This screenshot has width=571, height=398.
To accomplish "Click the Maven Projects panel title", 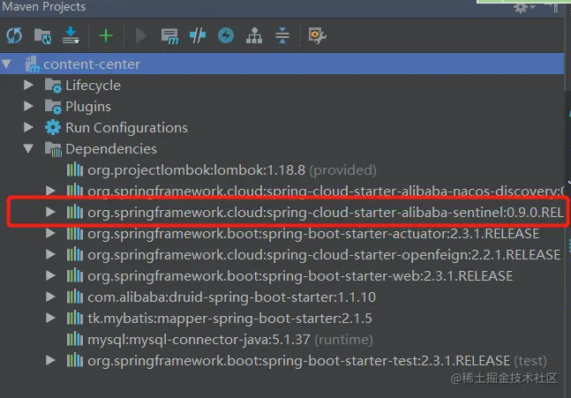I will coord(44,6).
